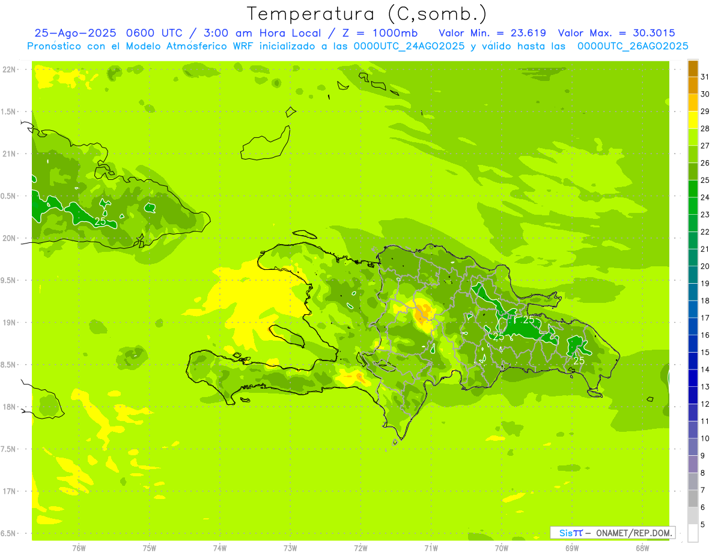Pick the blue swatch between legend 15 and 16
Screen dimensions: 721x556
click(x=693, y=344)
